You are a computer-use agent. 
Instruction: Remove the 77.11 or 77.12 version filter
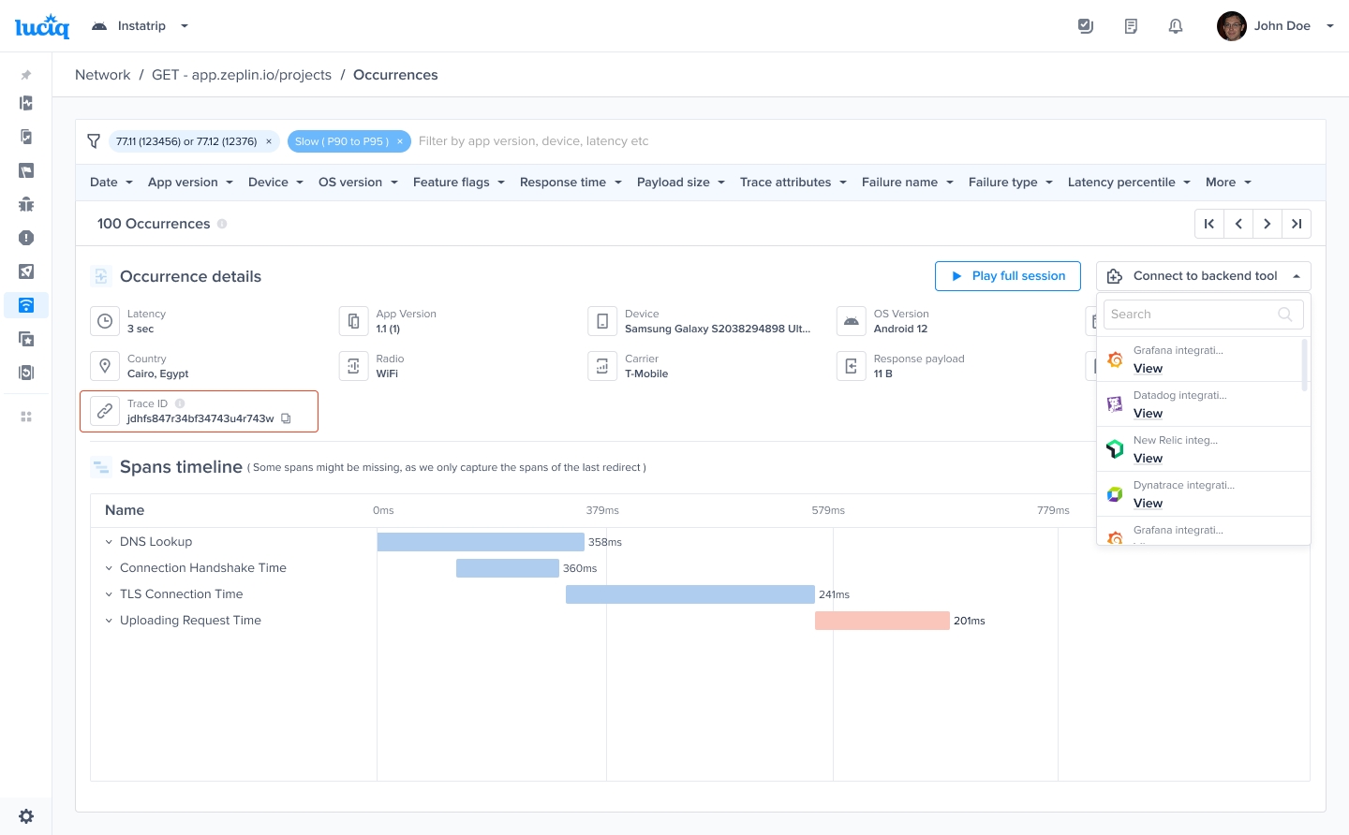point(269,141)
